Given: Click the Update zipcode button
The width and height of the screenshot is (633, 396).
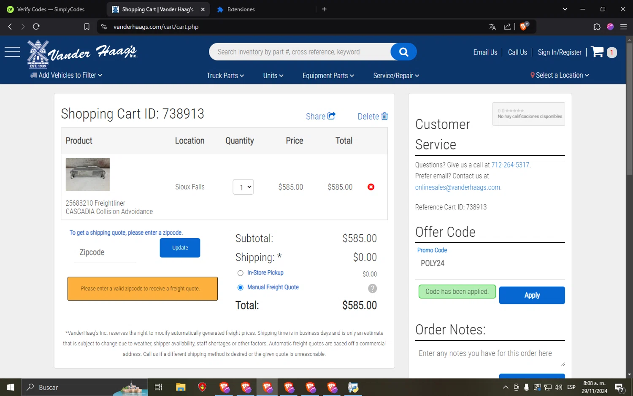Looking at the screenshot, I should (180, 248).
